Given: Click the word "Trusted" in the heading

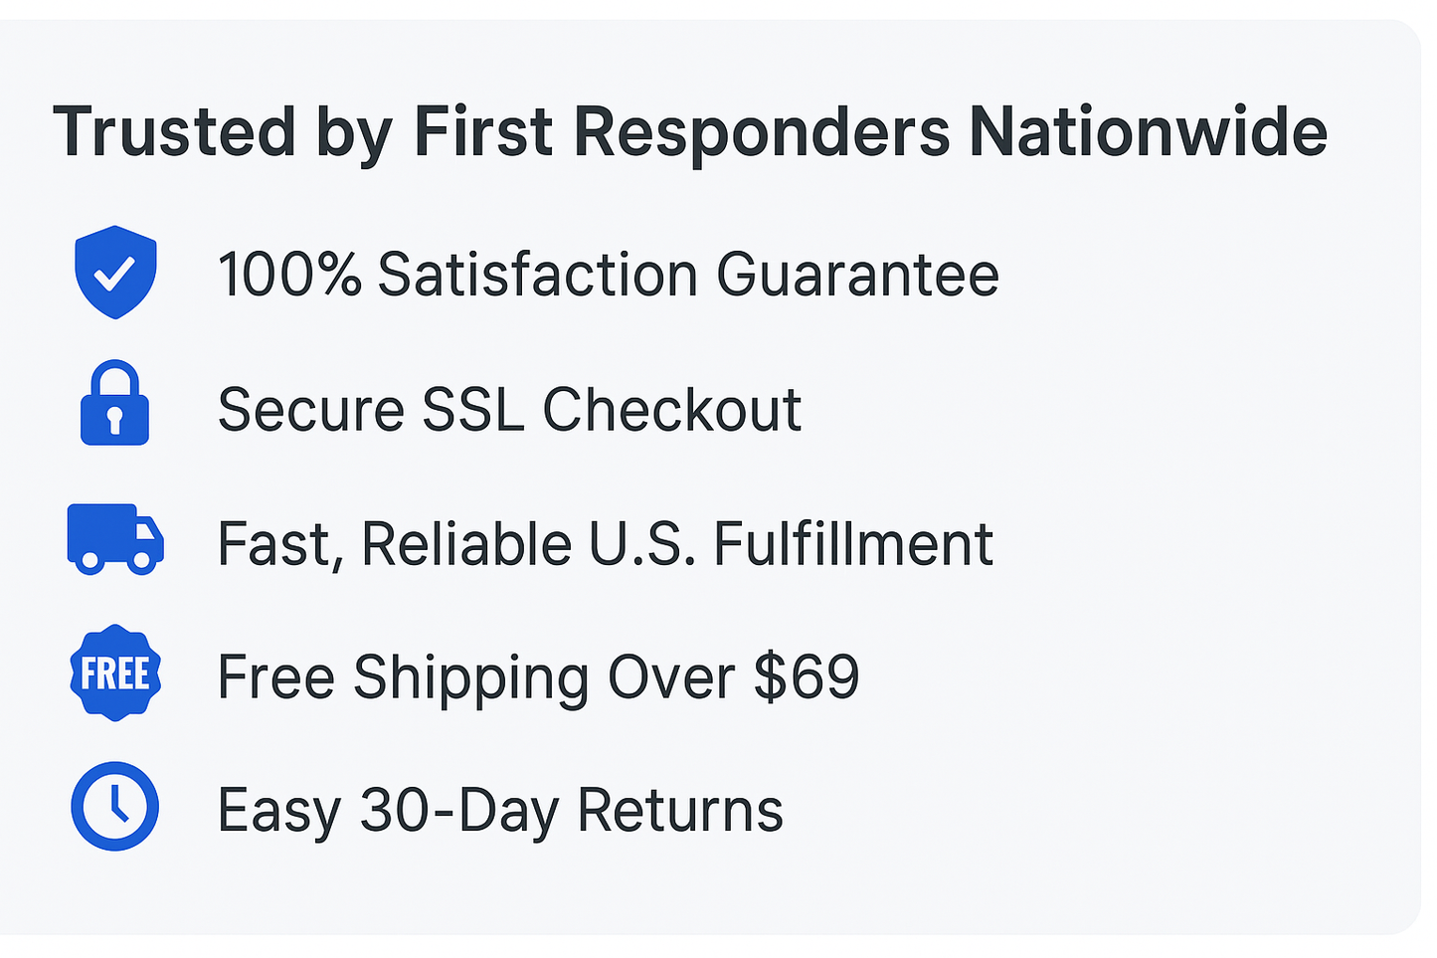Looking at the screenshot, I should click(174, 132).
